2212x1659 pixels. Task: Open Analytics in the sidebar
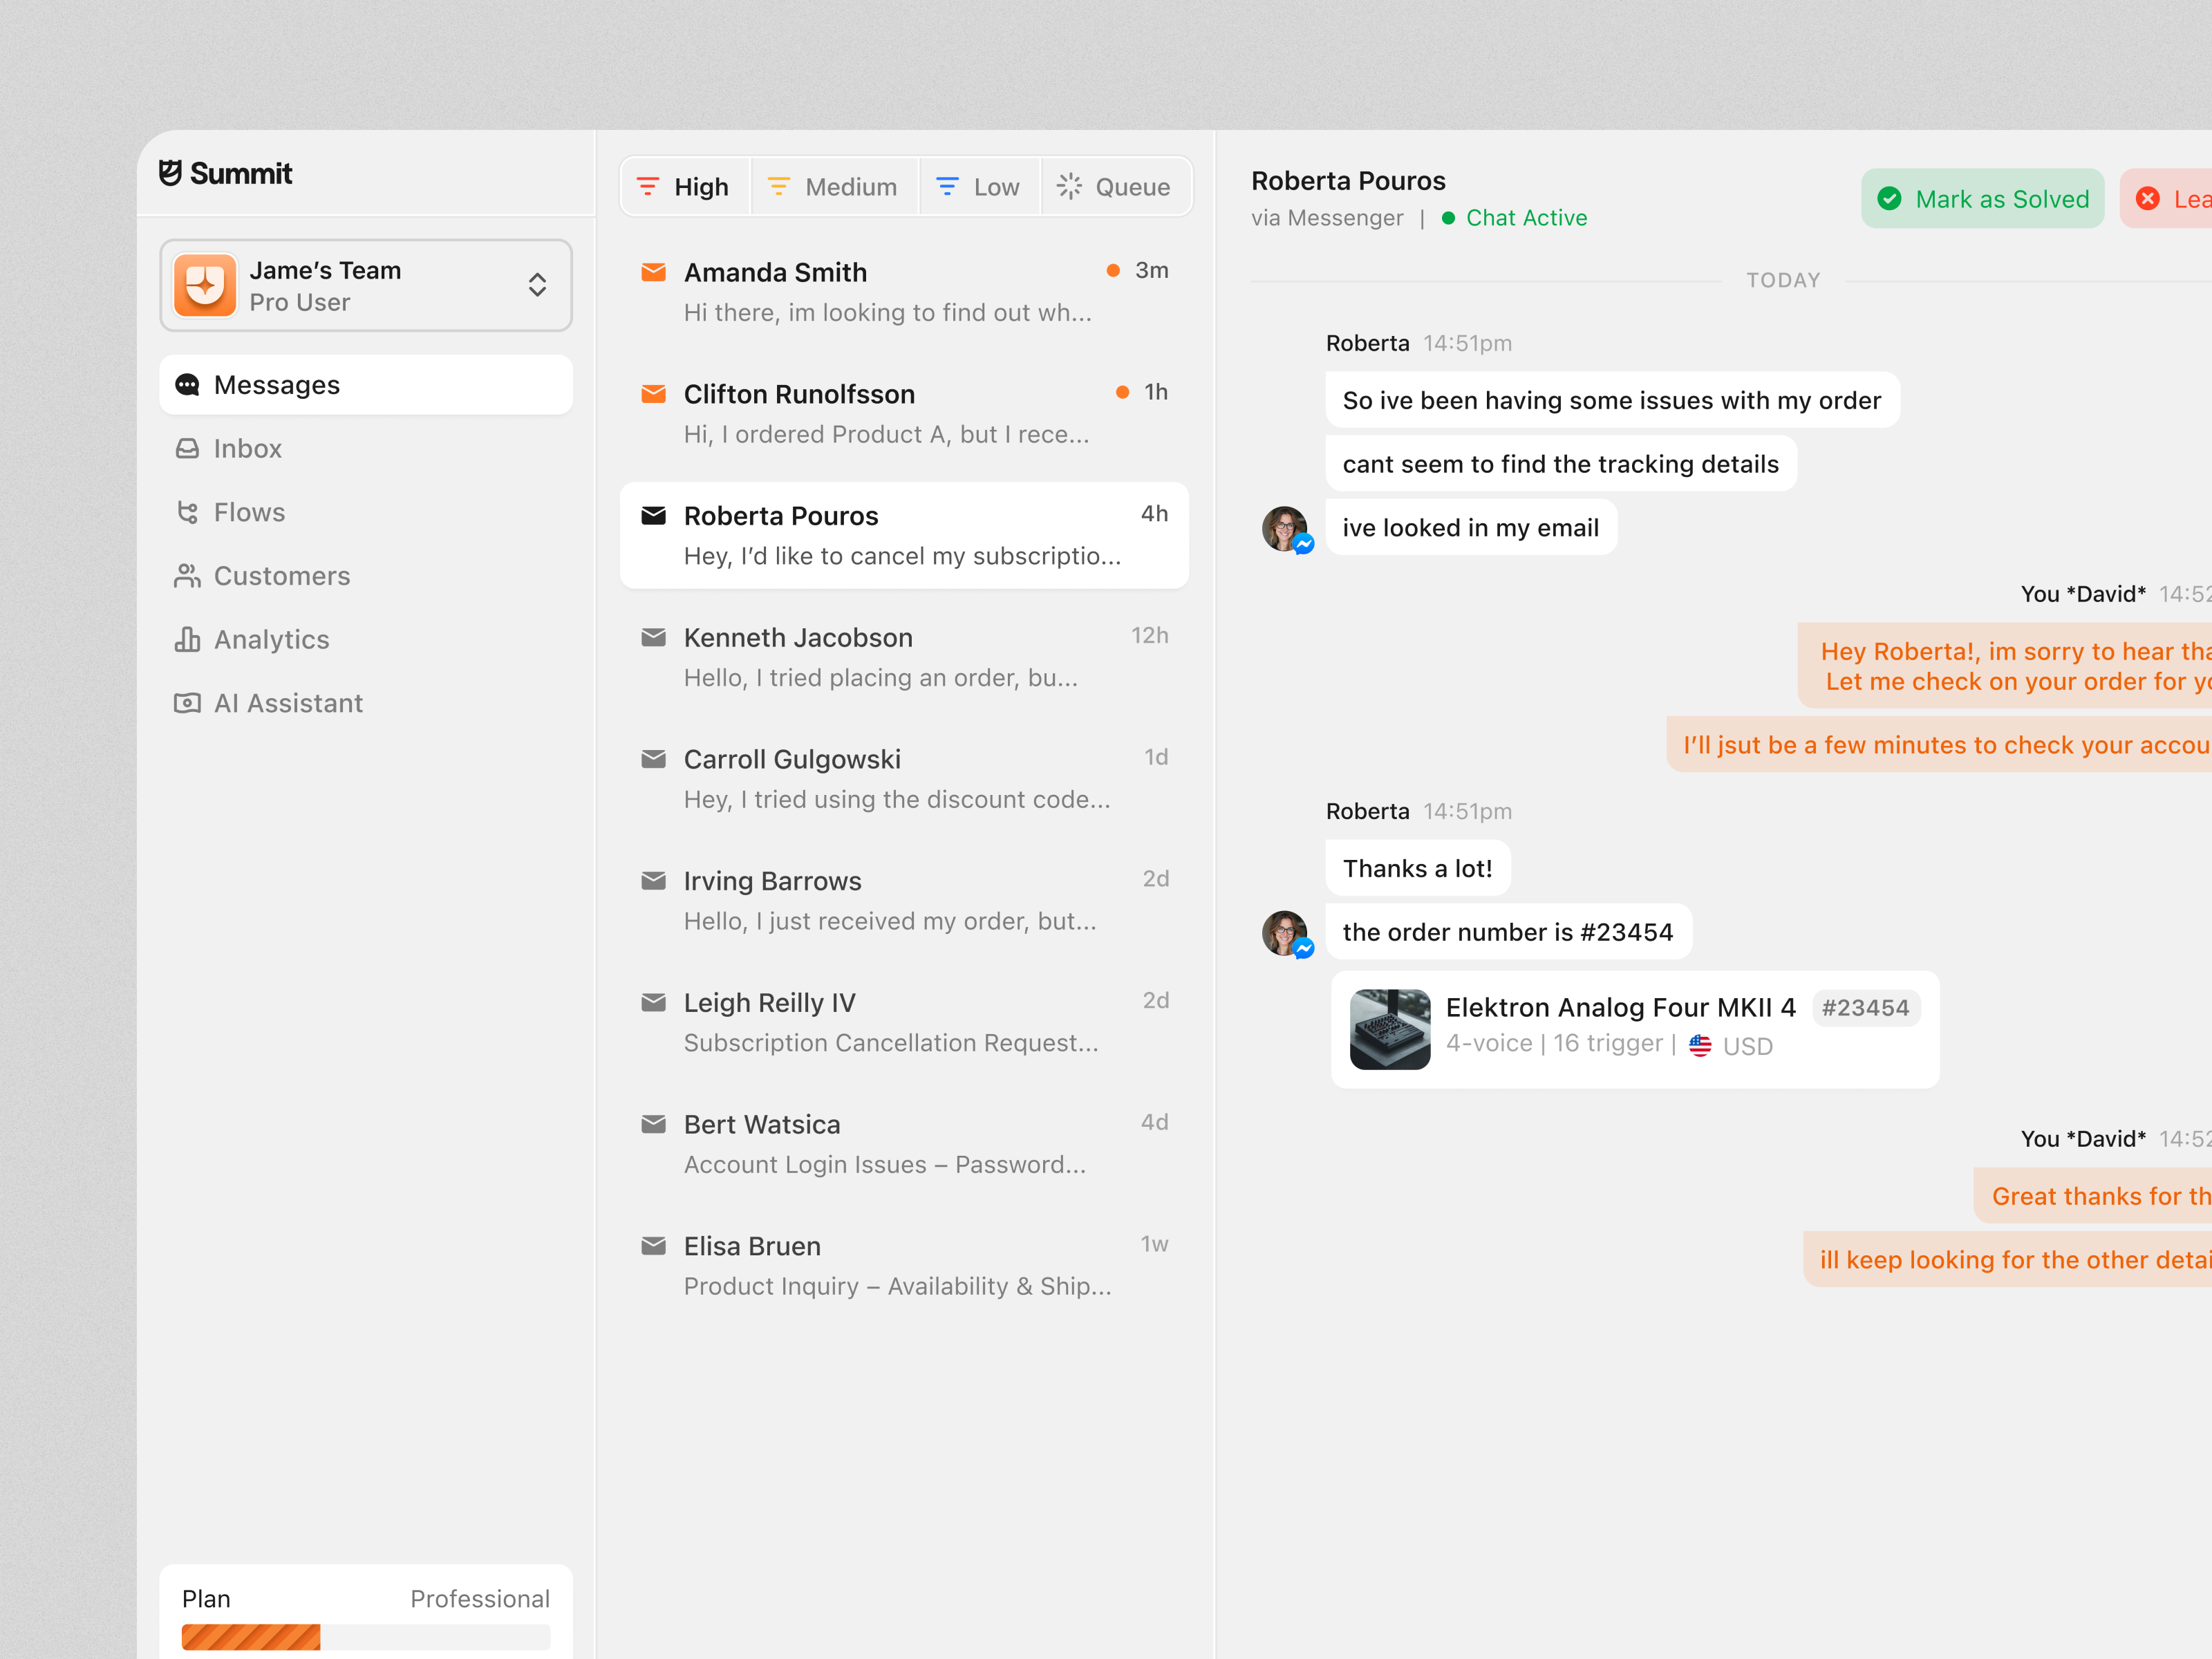click(x=366, y=640)
